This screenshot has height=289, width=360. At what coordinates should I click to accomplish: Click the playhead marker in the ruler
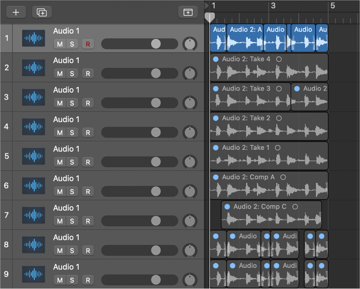[210, 17]
